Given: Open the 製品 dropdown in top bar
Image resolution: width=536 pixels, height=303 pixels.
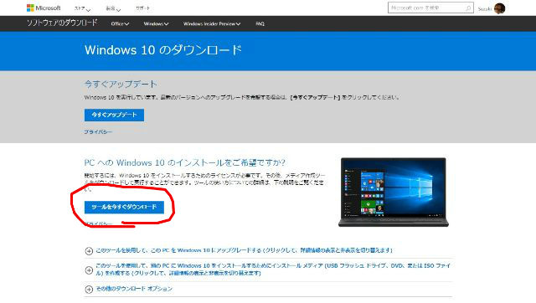Looking at the screenshot, I should click(x=113, y=8).
